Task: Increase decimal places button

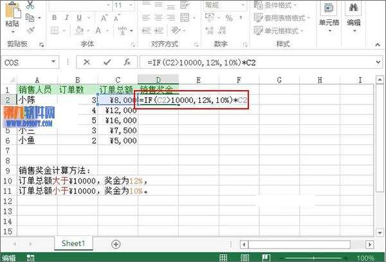Action: [x=210, y=31]
